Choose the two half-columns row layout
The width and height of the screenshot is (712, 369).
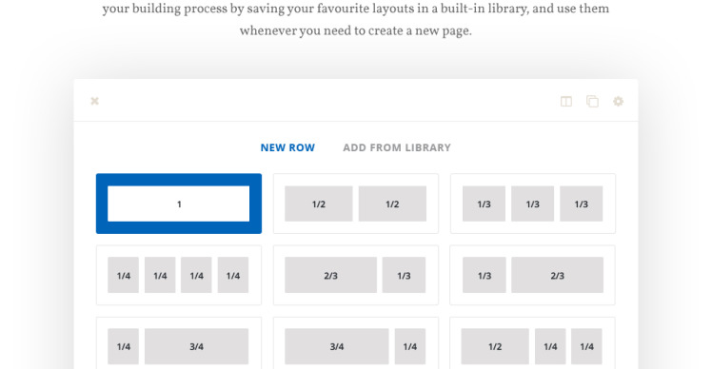(x=356, y=204)
